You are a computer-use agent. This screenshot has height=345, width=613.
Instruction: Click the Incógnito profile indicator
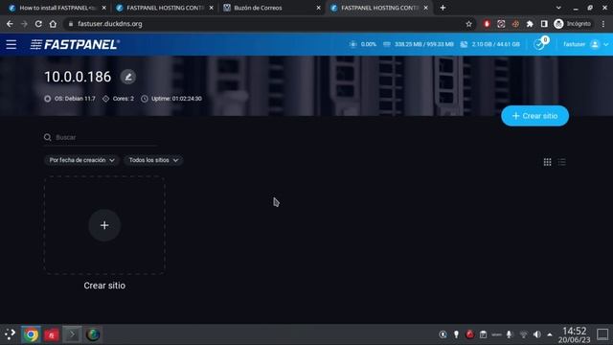(573, 24)
